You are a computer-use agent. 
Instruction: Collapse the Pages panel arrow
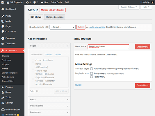tap(68, 46)
